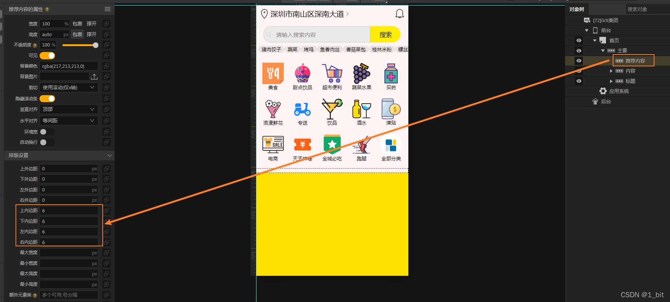This screenshot has height=302, width=670.
Task: Click the bind icon next to 最大宽度 field
Action: click(106, 253)
